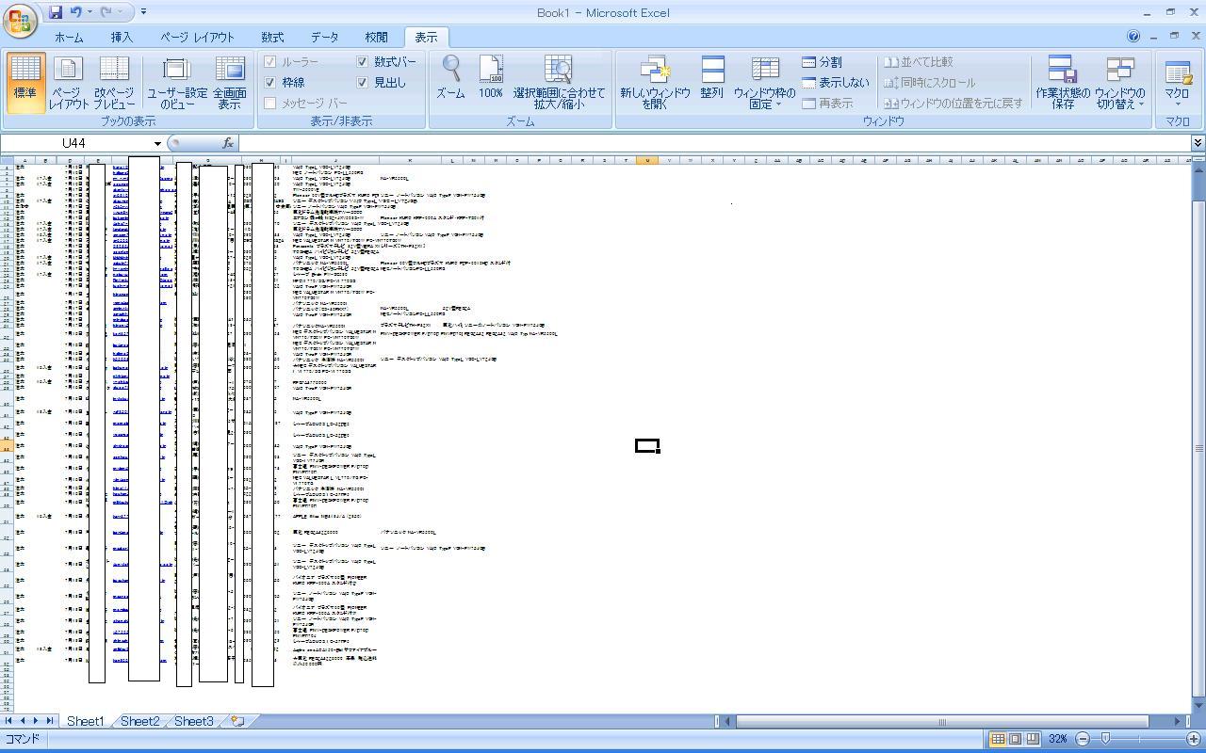Click 選択範囲に合わせて拡大/縮小 zoom to selection
Viewport: 1206px width, 753px height.
point(559,82)
